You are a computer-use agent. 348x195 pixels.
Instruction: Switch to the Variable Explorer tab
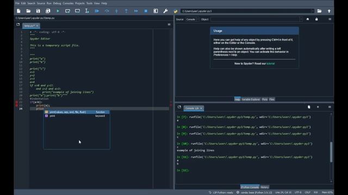(251, 100)
